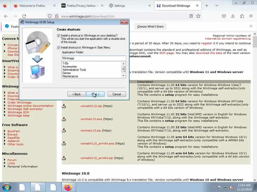257x192 pixels.
Task: Click the download the beta link
Action: pyautogui.click(x=209, y=53)
